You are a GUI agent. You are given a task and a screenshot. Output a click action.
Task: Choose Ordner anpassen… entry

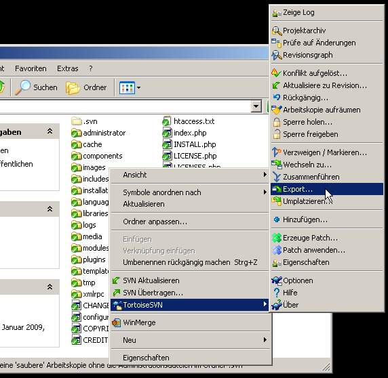[x=189, y=222]
